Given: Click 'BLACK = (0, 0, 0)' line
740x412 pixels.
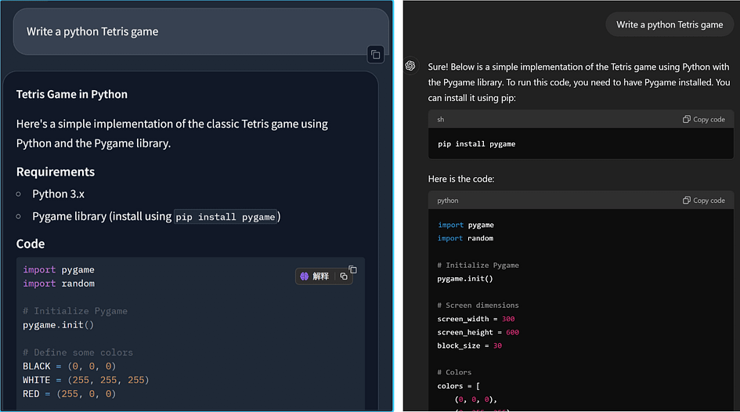Looking at the screenshot, I should click(70, 367).
